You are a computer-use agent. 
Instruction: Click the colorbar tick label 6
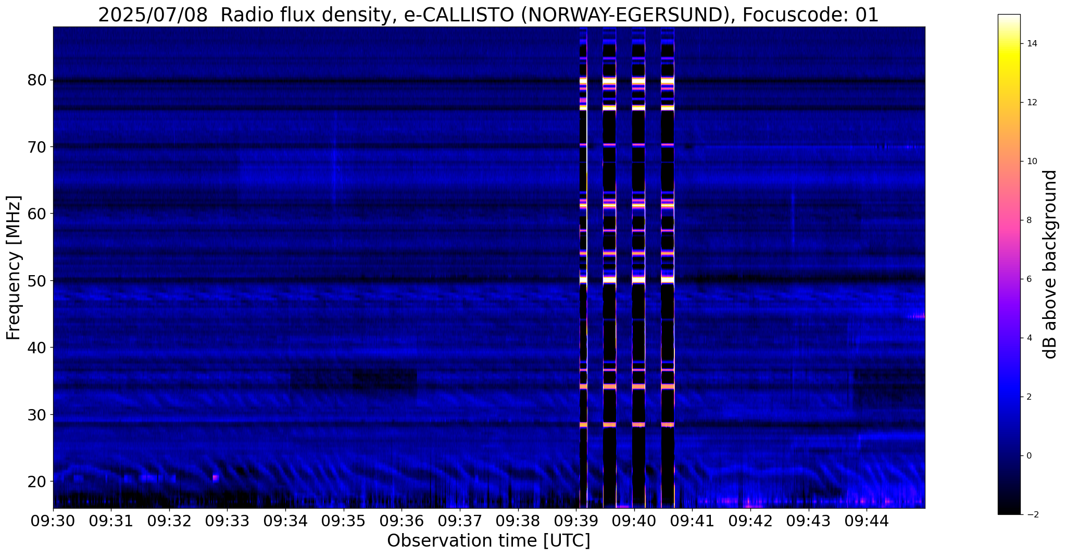point(1028,279)
